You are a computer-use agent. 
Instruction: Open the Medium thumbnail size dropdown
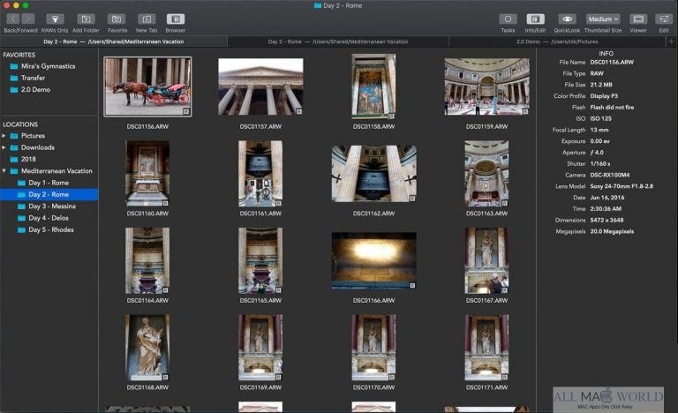pos(603,19)
